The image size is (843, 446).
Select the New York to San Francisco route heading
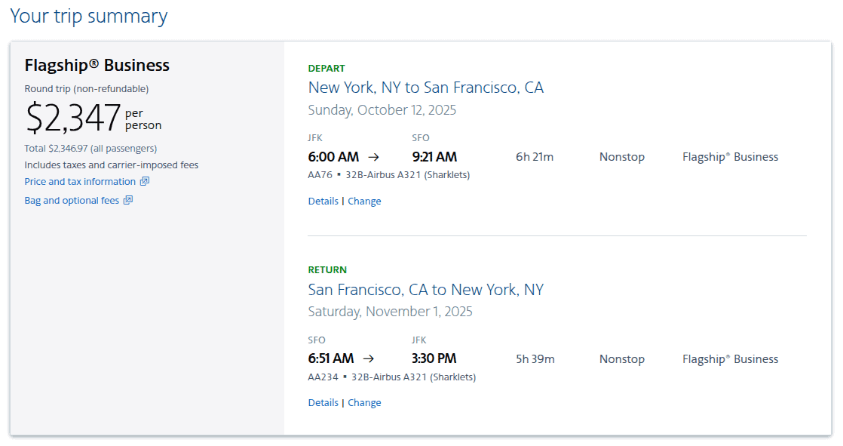point(426,87)
